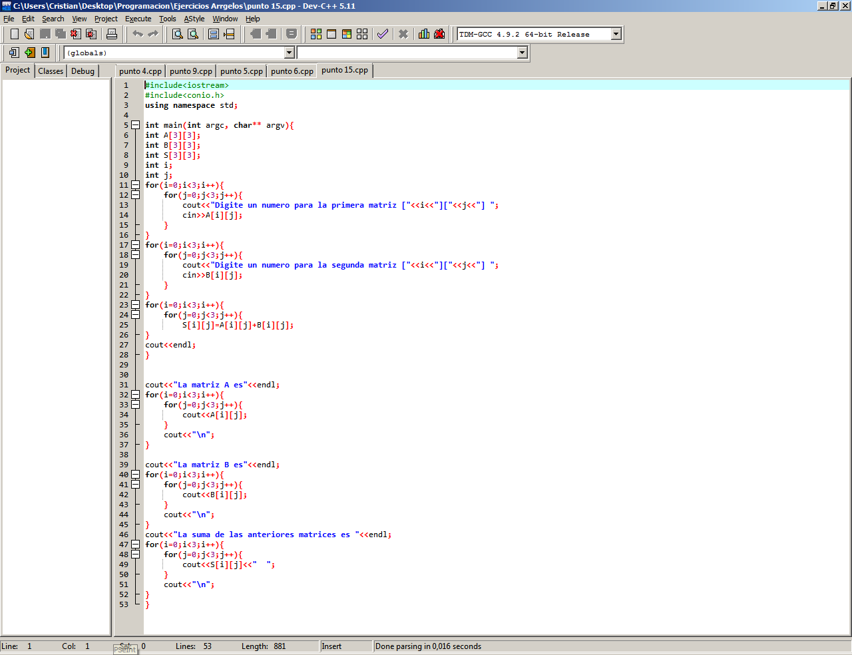The height and width of the screenshot is (655, 852).
Task: Open the Execute menu
Action: [x=138, y=19]
